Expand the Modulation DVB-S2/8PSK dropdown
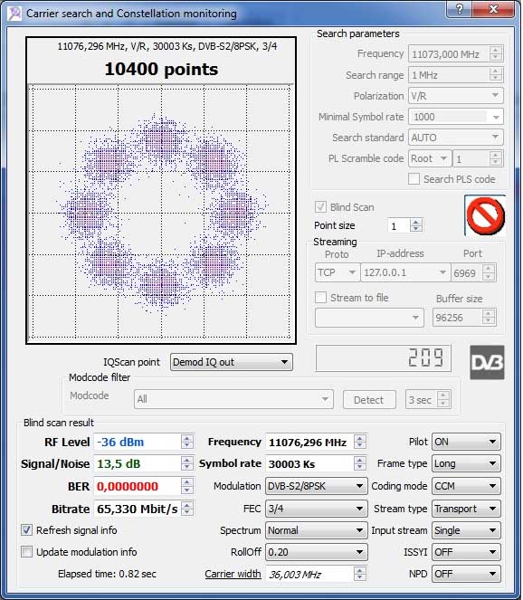Image resolution: width=523 pixels, height=600 pixels. point(317,486)
